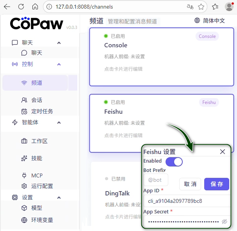Screen dimensions: 237x231
Task: Open the browser home page icon
Action: 35,7
